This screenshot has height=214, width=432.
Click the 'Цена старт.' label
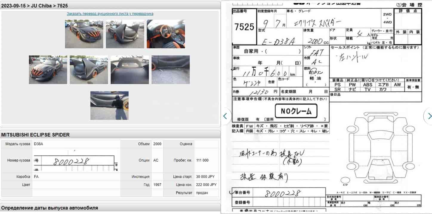click(183, 177)
